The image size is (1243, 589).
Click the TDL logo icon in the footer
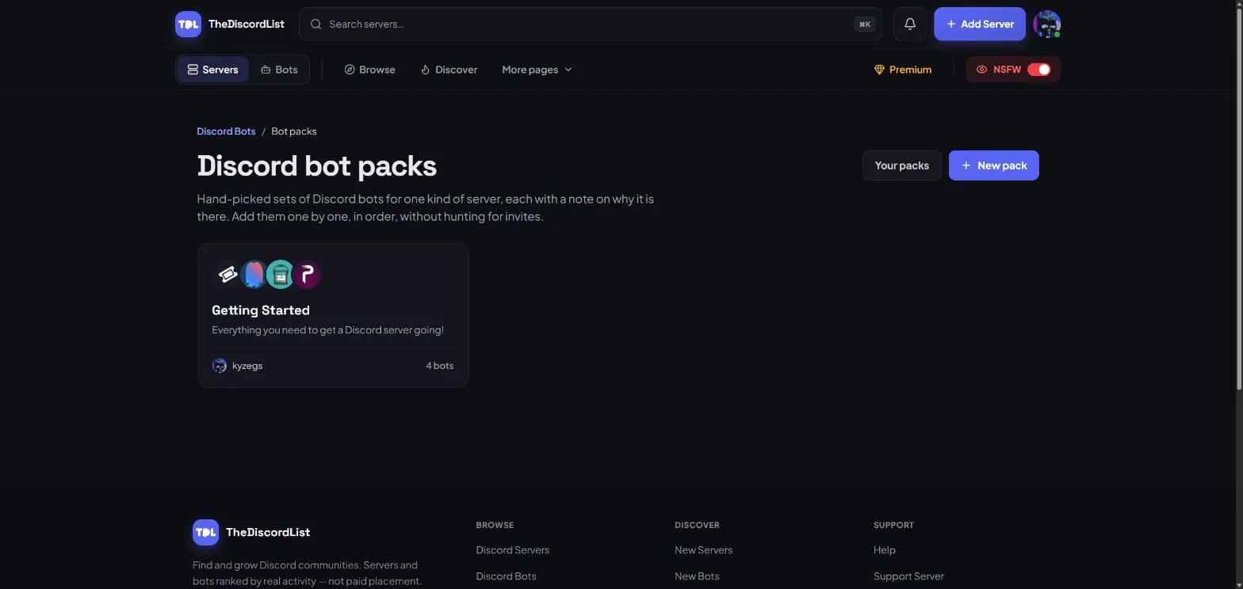click(x=205, y=532)
